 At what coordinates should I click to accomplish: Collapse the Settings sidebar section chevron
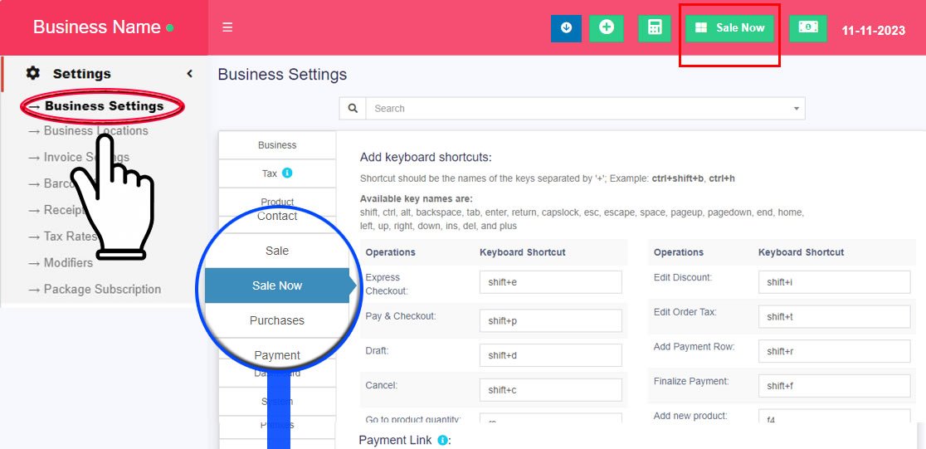tap(189, 74)
